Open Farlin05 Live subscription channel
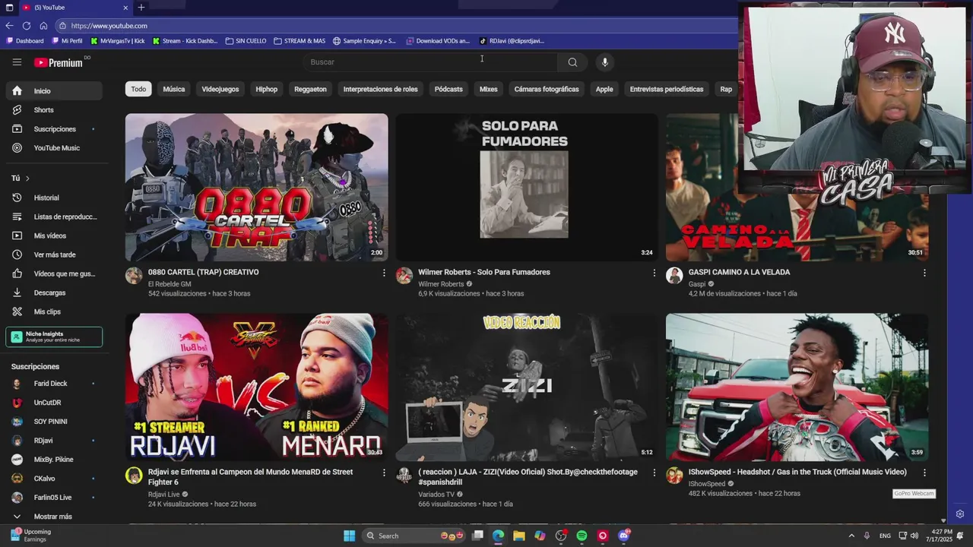The image size is (973, 547). (x=54, y=498)
